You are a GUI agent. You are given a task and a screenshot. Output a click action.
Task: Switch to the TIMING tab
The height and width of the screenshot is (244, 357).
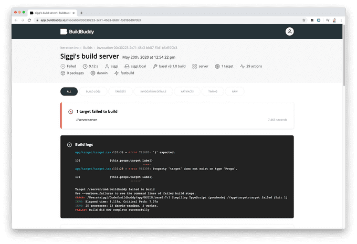pos(213,91)
